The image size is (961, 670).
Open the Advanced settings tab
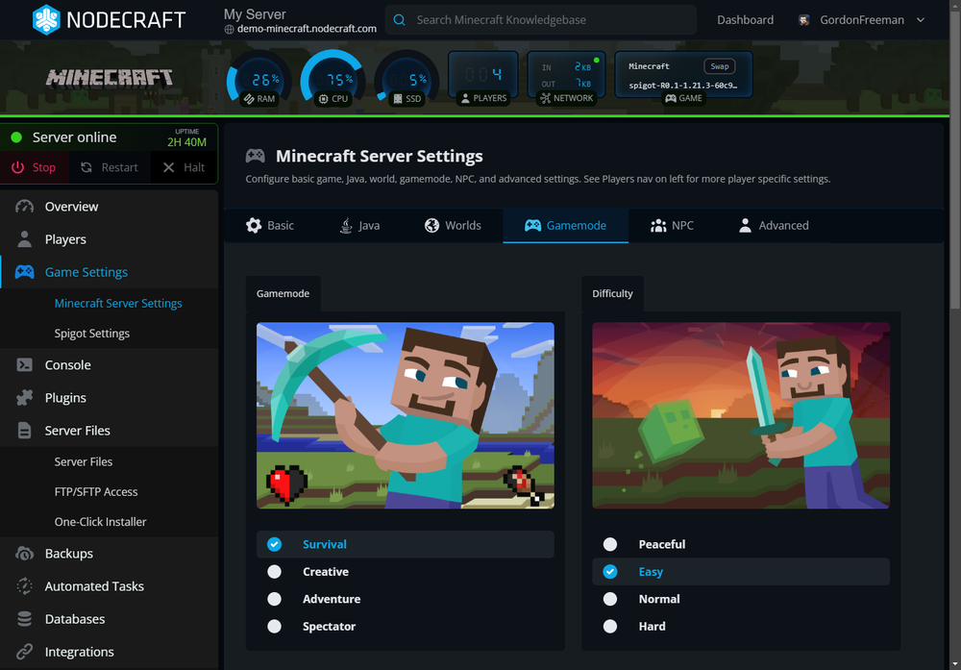click(773, 226)
